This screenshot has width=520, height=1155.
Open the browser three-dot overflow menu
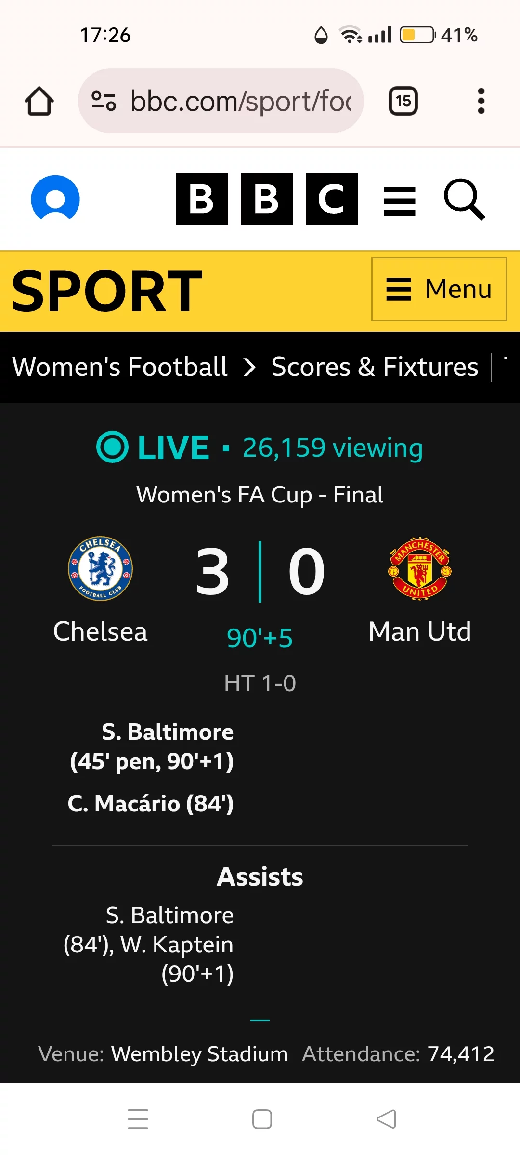pyautogui.click(x=481, y=101)
